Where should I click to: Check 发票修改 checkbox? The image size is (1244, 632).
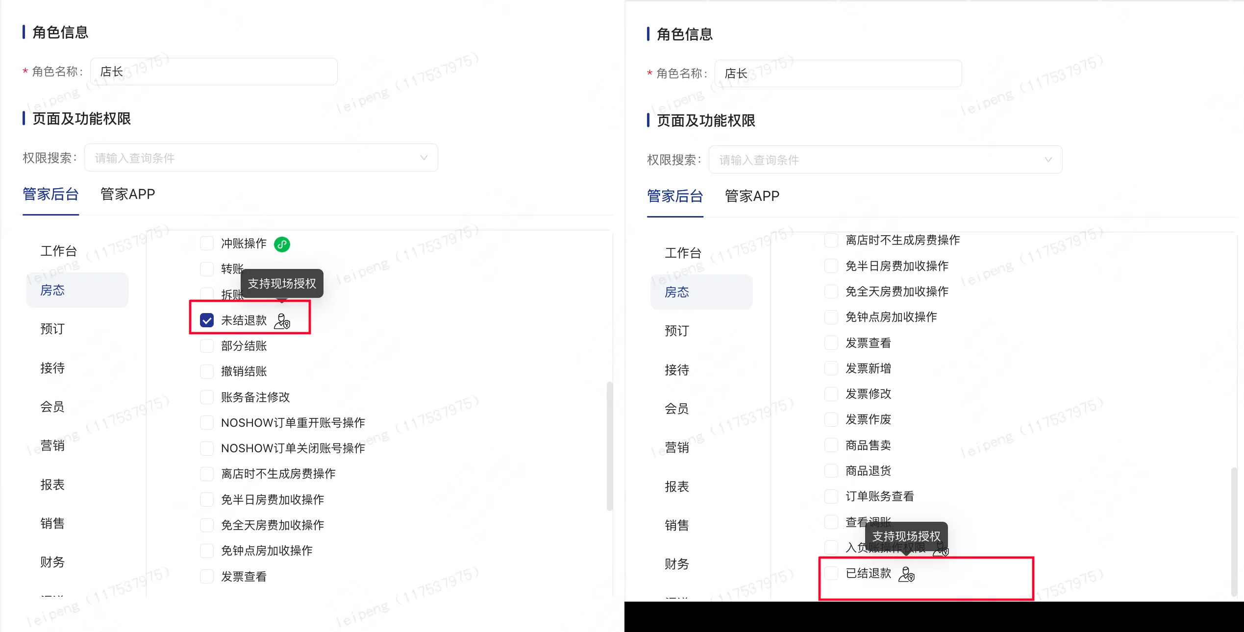831,394
